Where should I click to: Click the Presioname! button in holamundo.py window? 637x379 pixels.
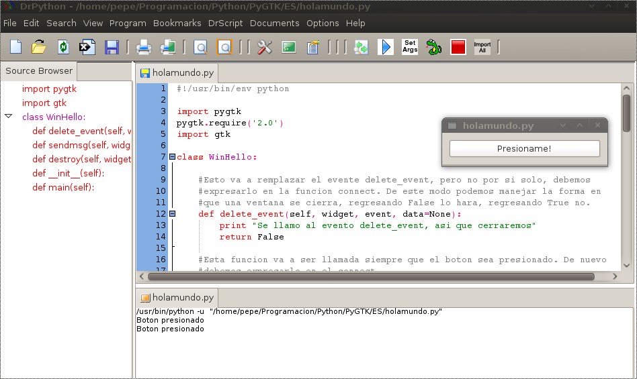(x=525, y=148)
